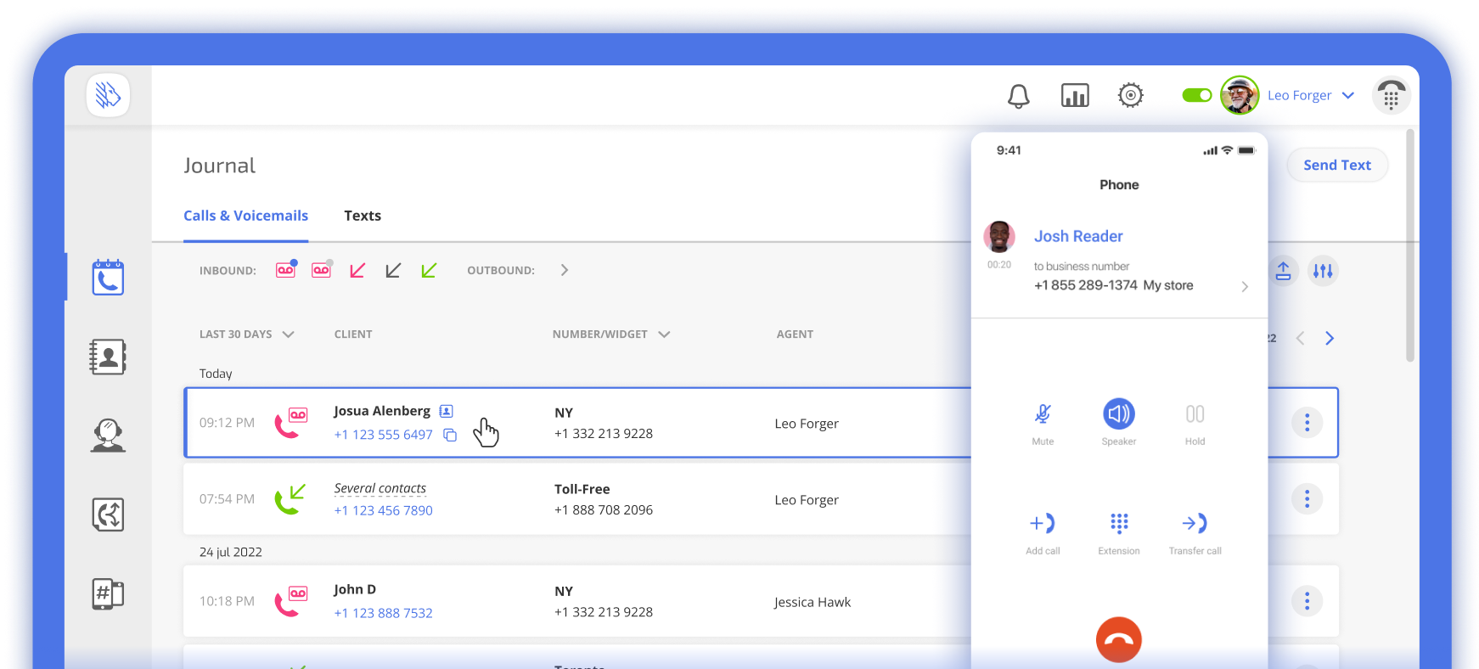Open the dialpad icon in header
This screenshot has width=1479, height=669.
1391,96
